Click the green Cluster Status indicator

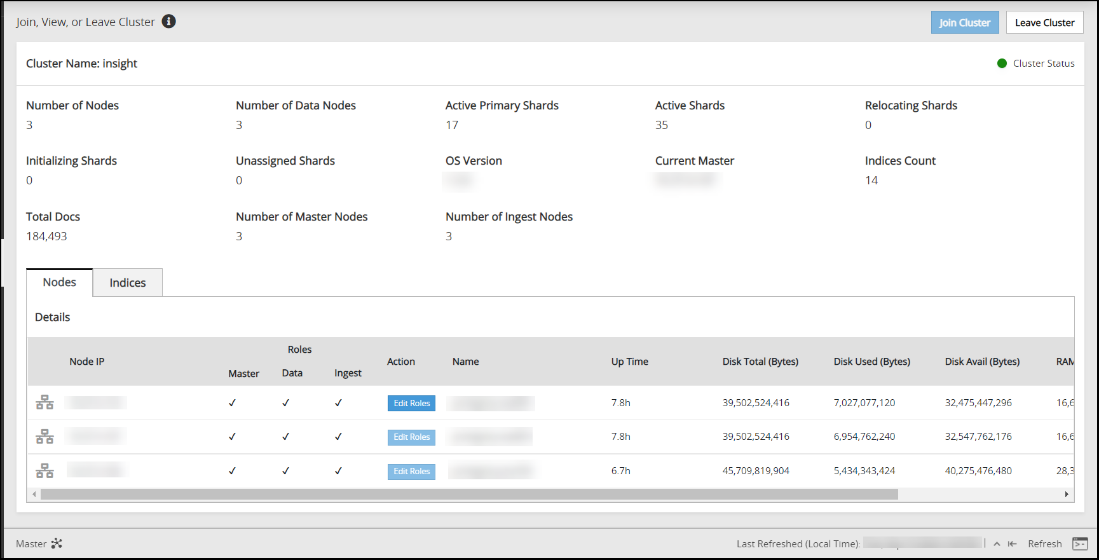pyautogui.click(x=1002, y=64)
